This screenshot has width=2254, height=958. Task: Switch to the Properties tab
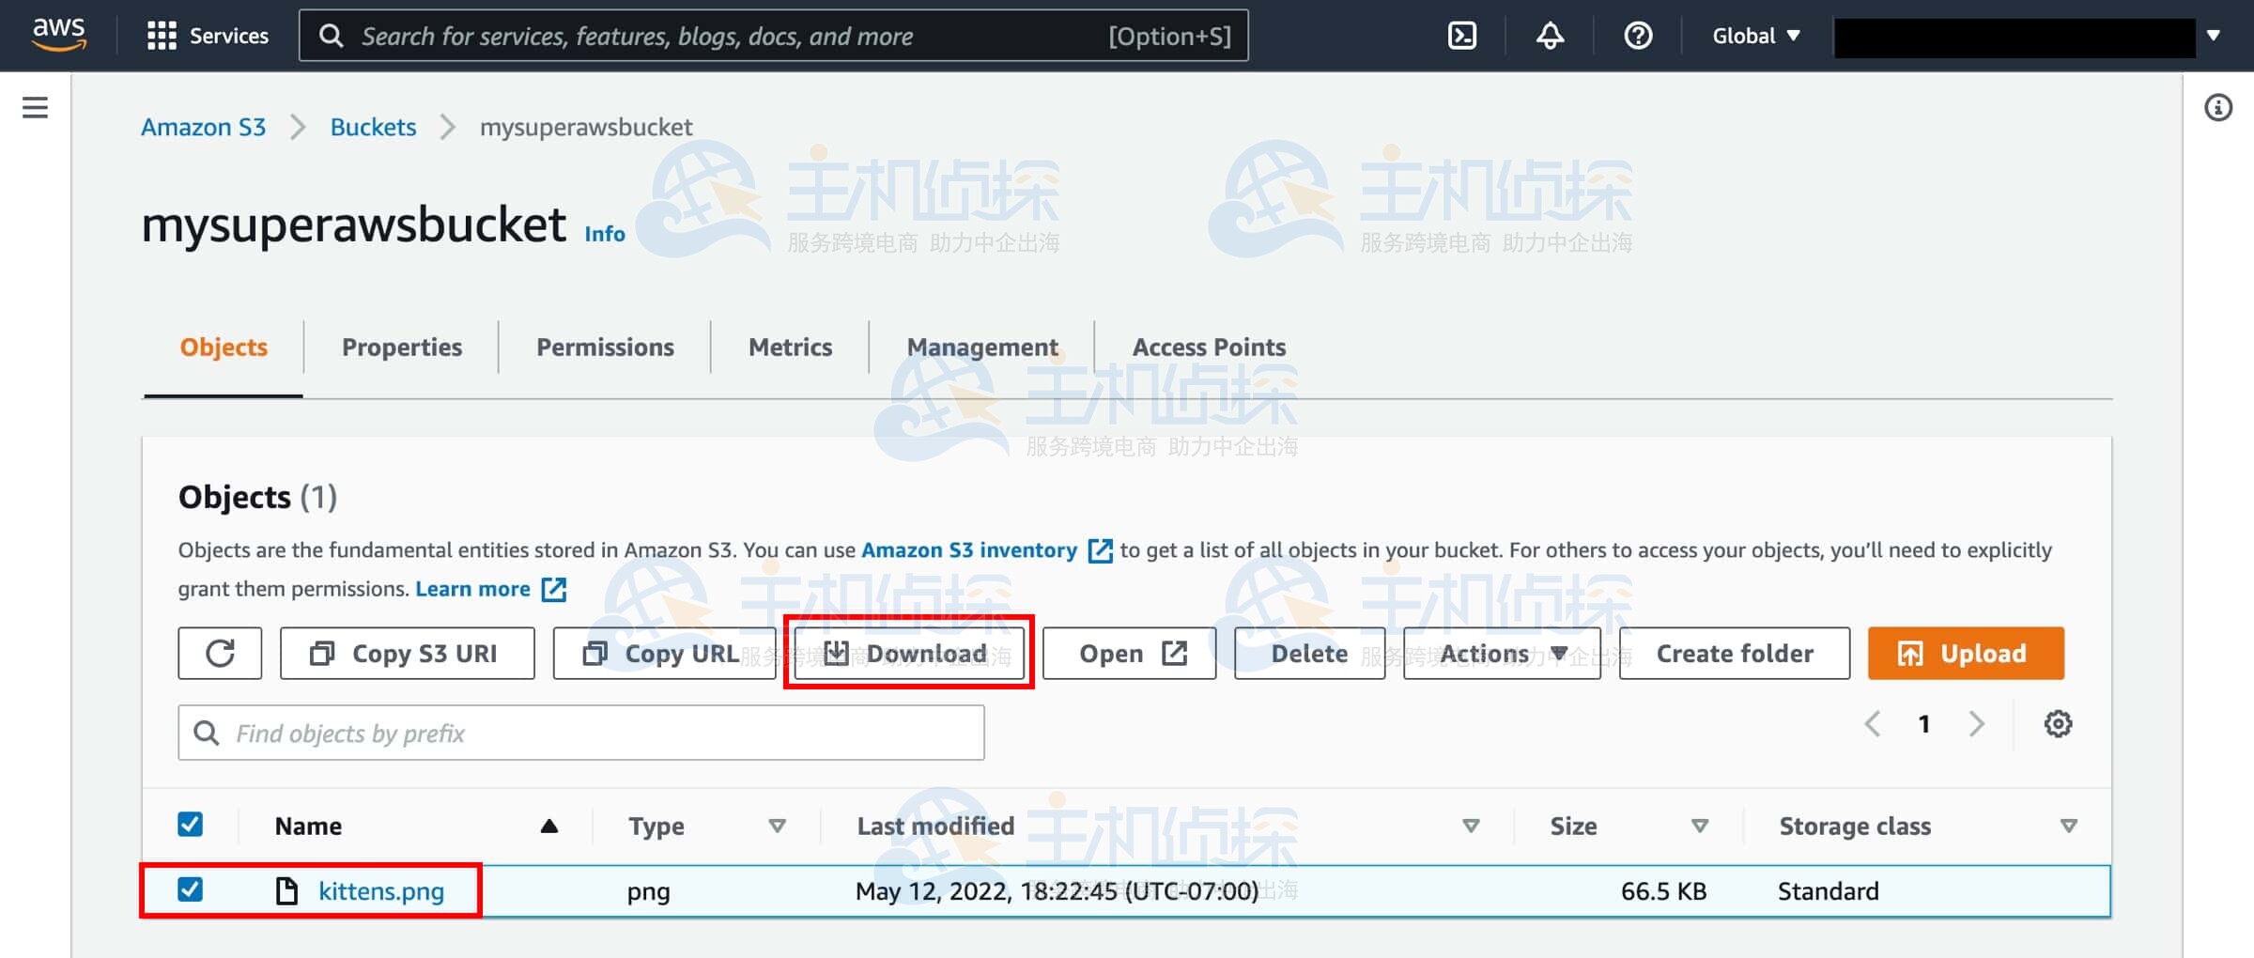click(401, 348)
